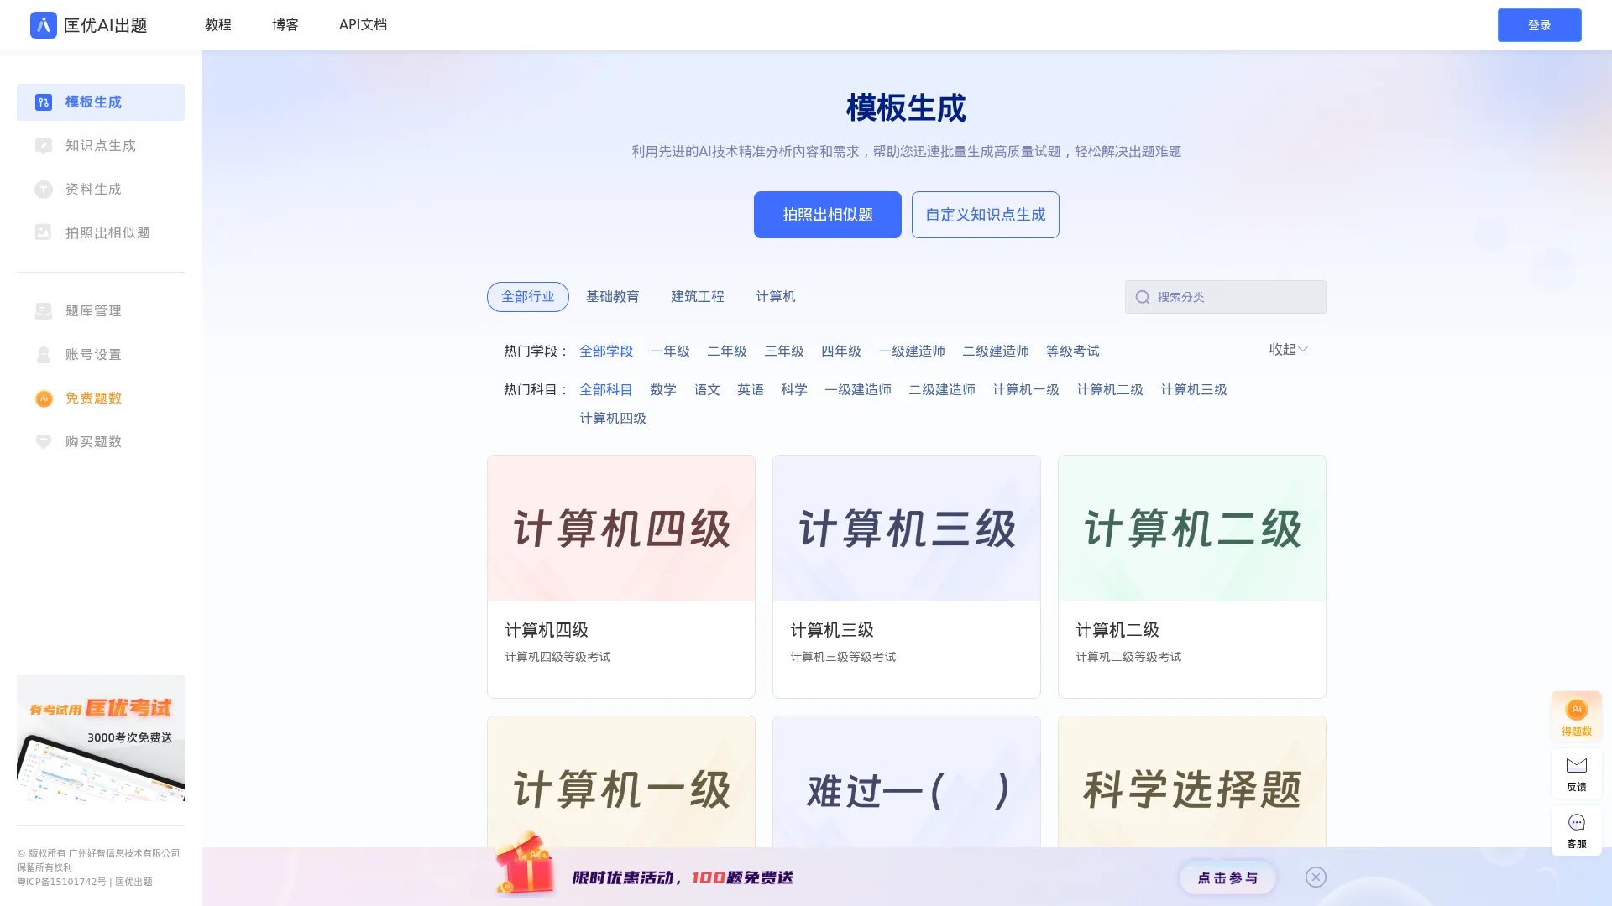Open the 博客 menu item
The width and height of the screenshot is (1612, 906).
[x=285, y=25]
